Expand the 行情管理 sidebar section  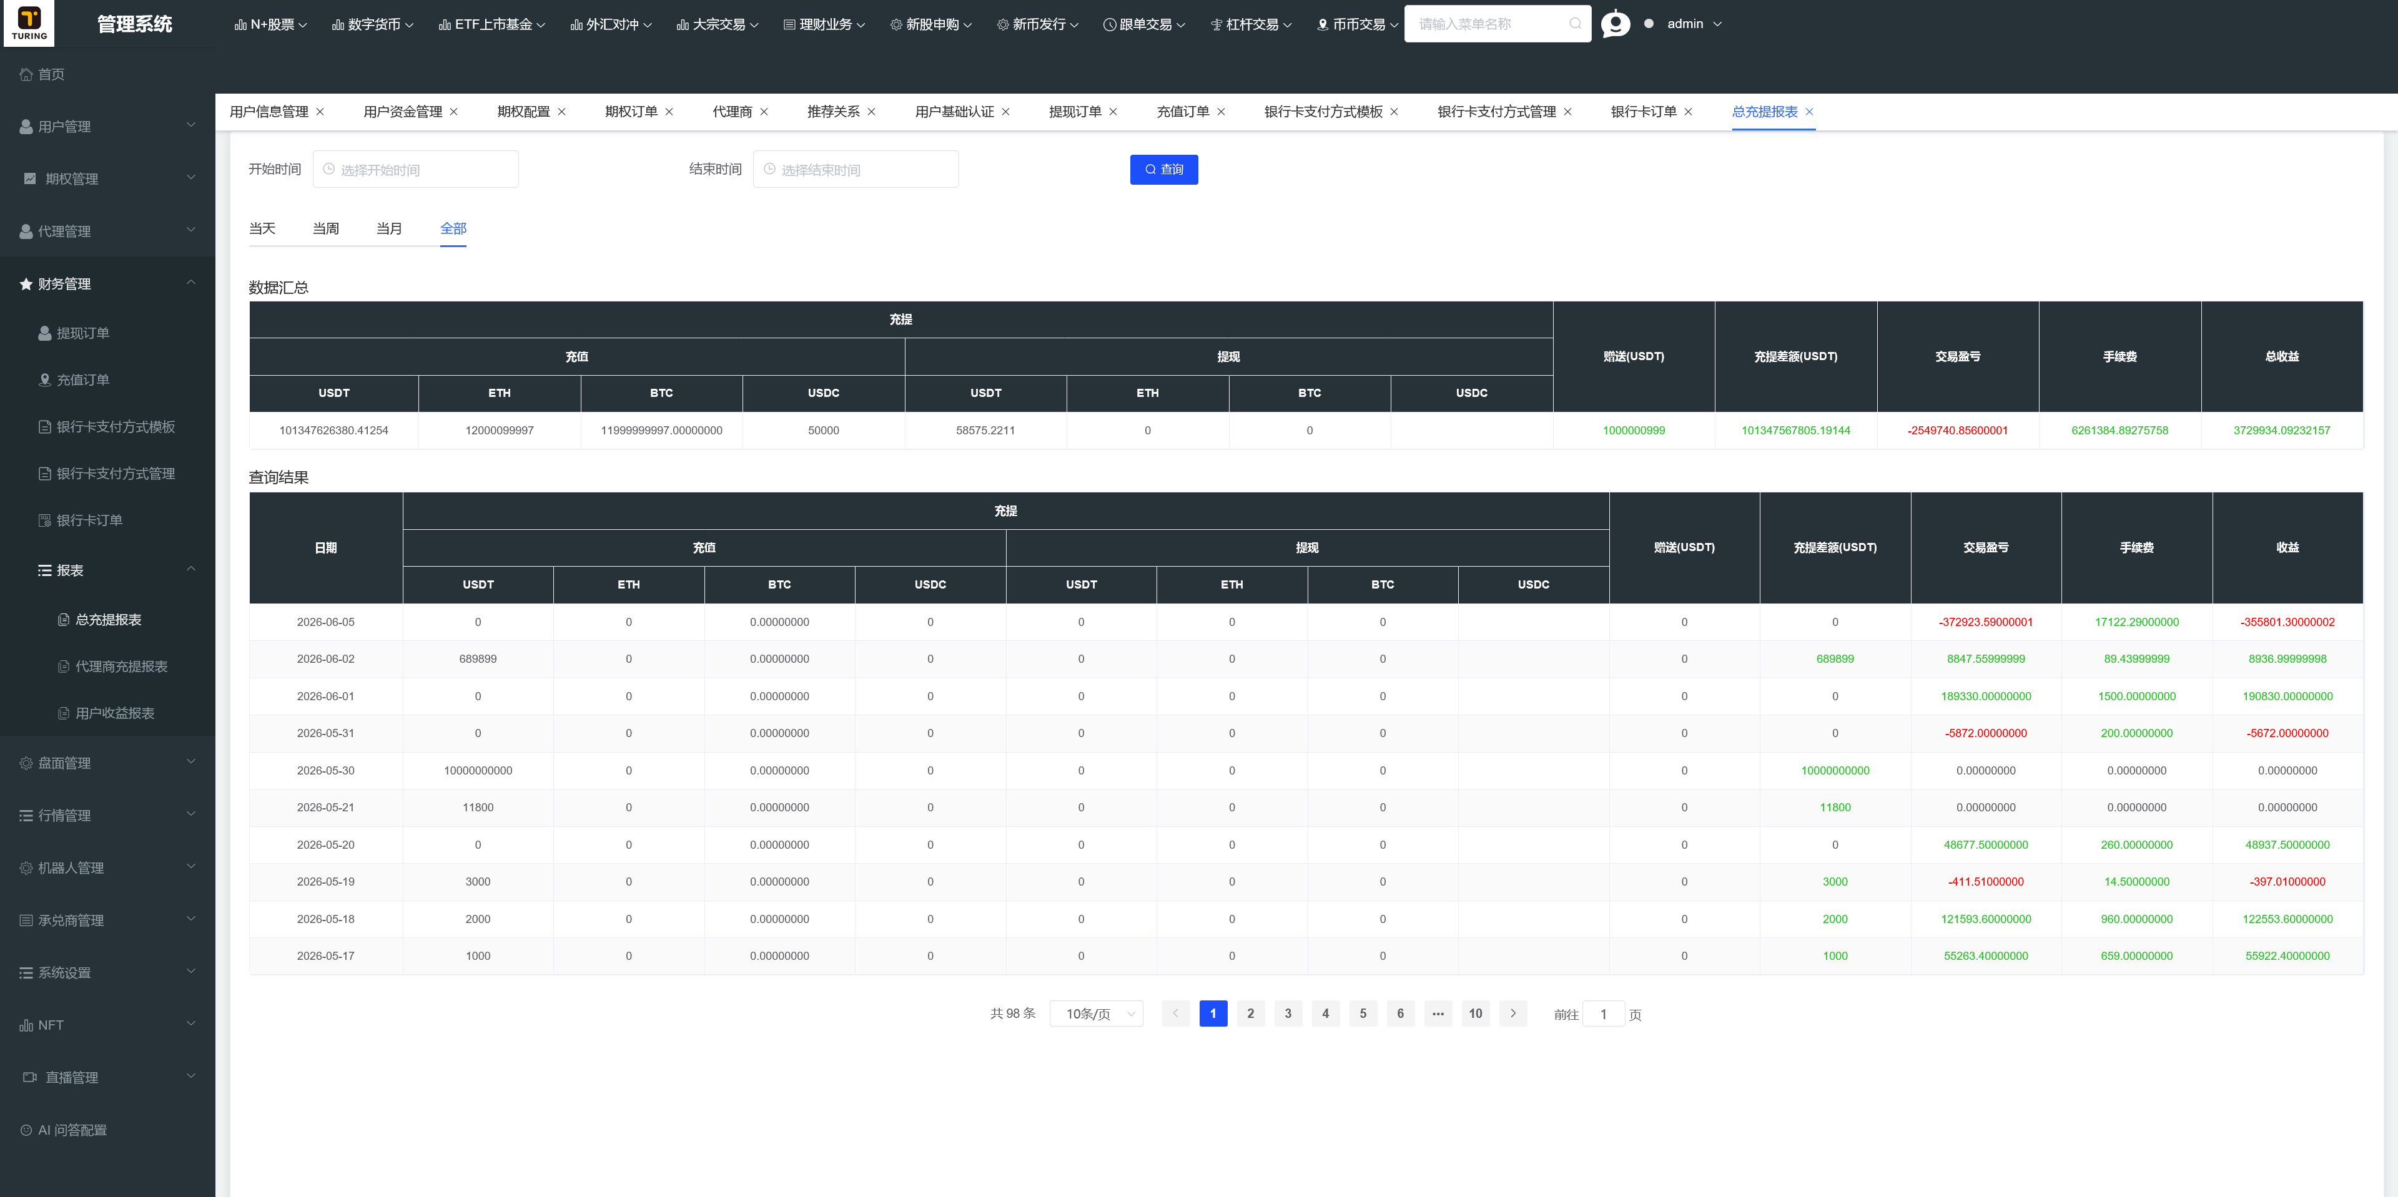click(x=107, y=816)
